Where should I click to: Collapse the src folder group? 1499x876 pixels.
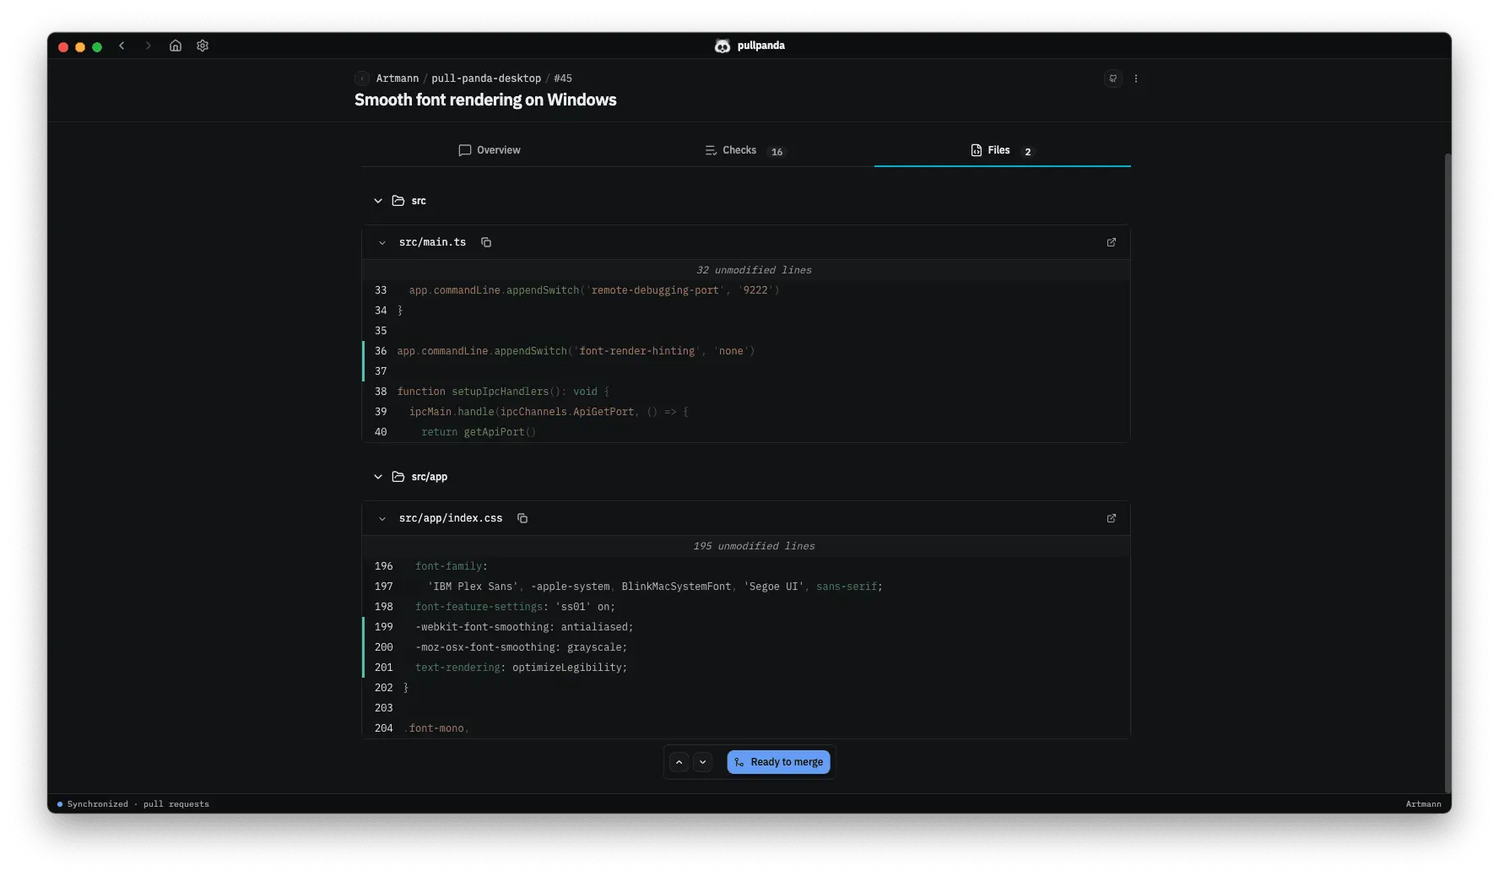[x=378, y=201]
